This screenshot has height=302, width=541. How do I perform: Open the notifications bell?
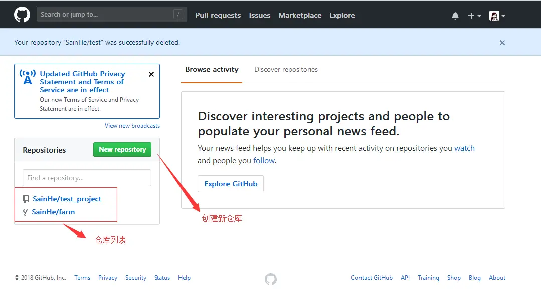(455, 16)
